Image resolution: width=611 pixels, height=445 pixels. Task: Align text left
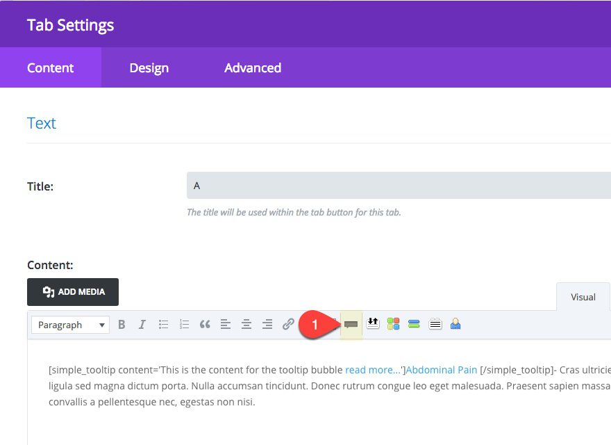pos(225,324)
